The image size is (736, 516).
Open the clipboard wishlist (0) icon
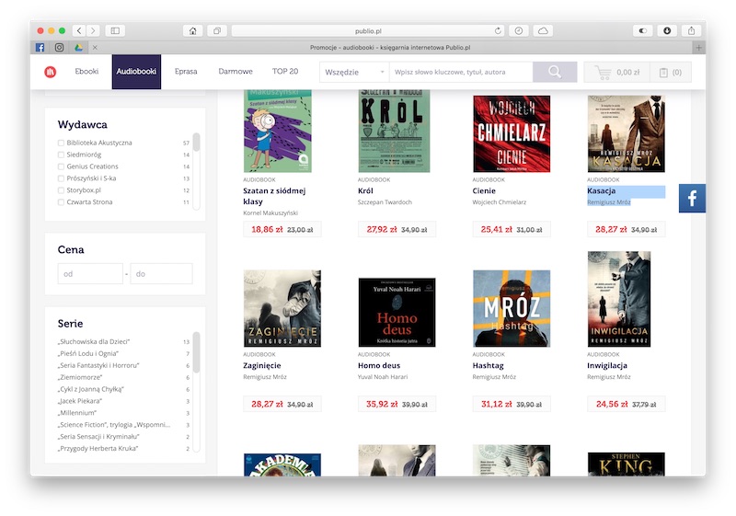(671, 73)
